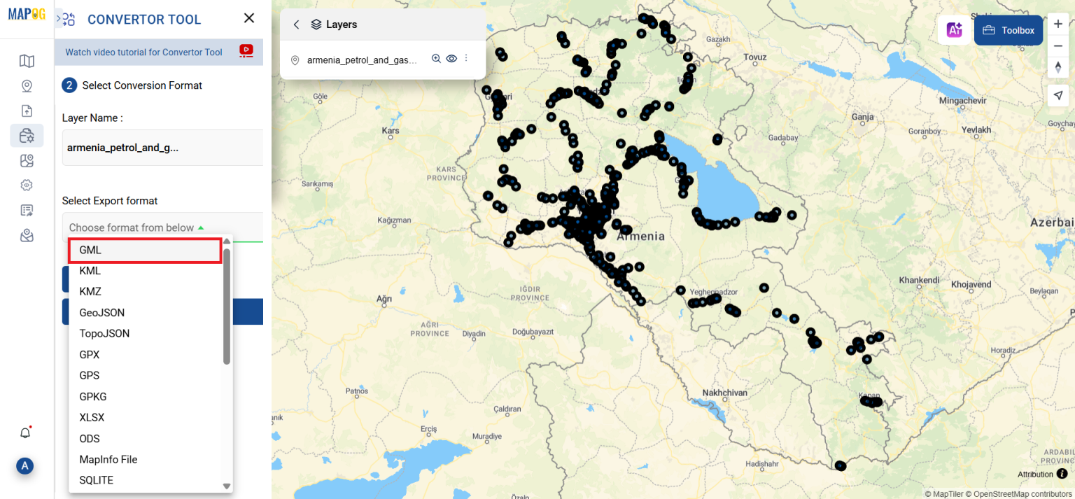Open the file upload tool
This screenshot has height=499, width=1075.
point(27,111)
